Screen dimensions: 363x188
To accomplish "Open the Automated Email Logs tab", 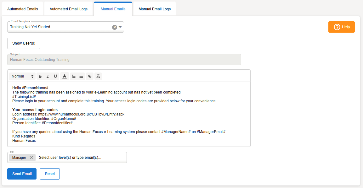I will (68, 9).
